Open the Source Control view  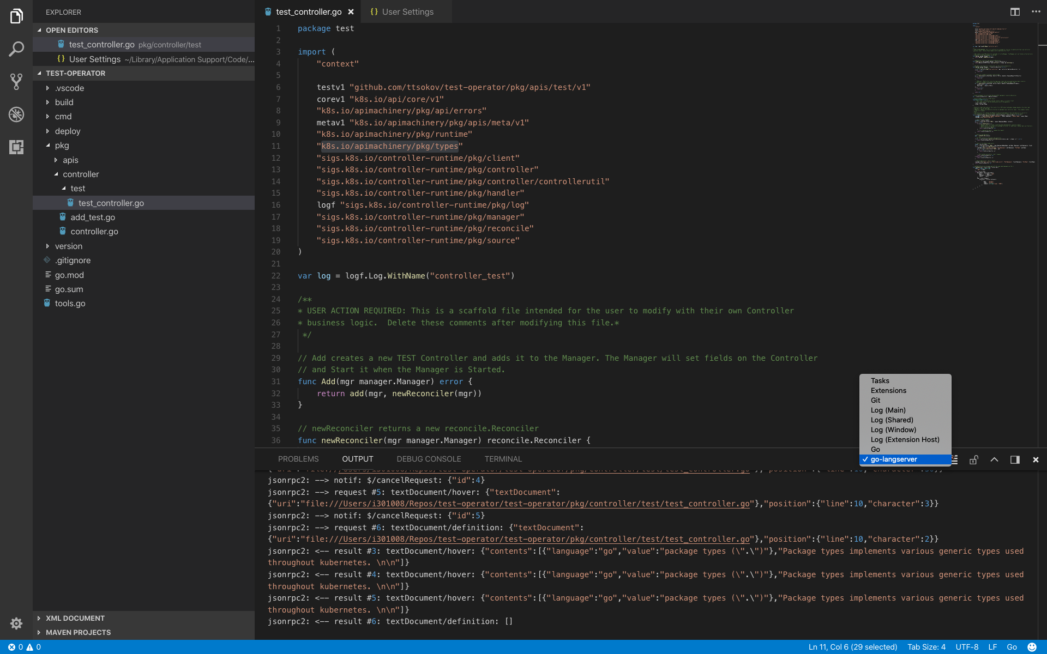(16, 82)
